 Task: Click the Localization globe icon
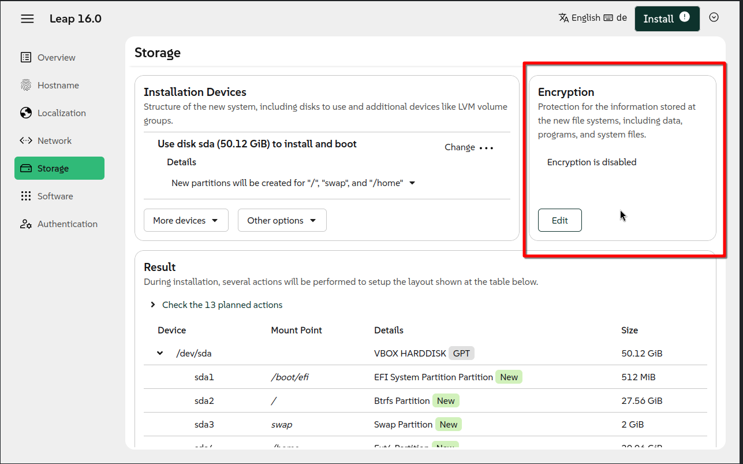click(x=26, y=113)
